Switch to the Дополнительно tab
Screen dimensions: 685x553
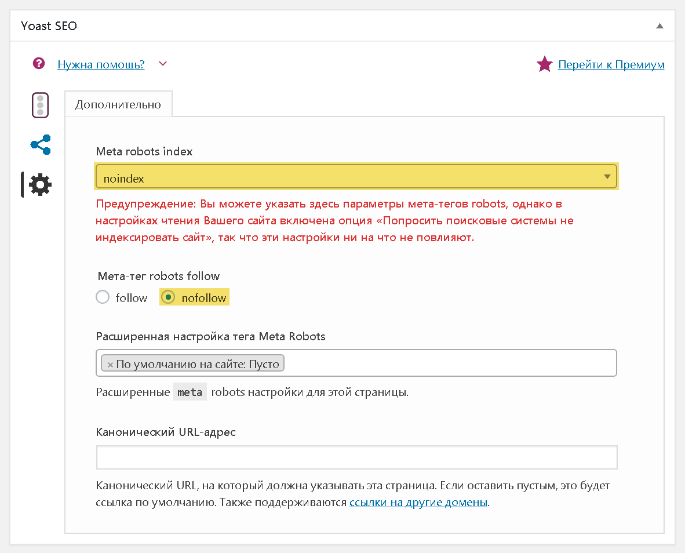pyautogui.click(x=118, y=104)
